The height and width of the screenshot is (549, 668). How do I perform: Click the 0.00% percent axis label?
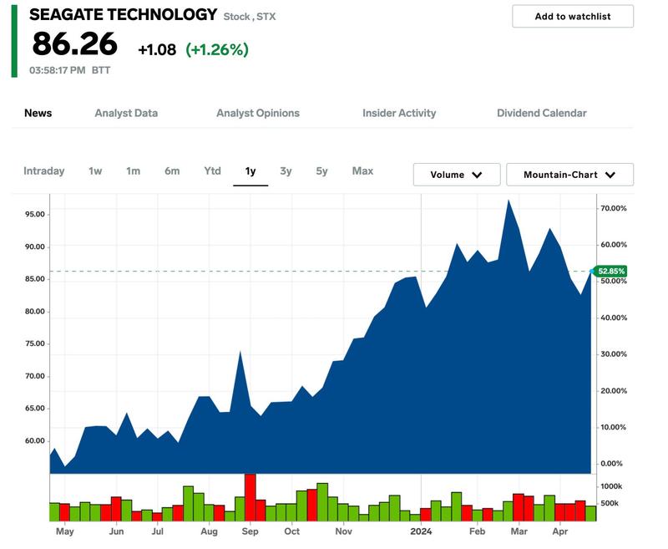pos(611,464)
